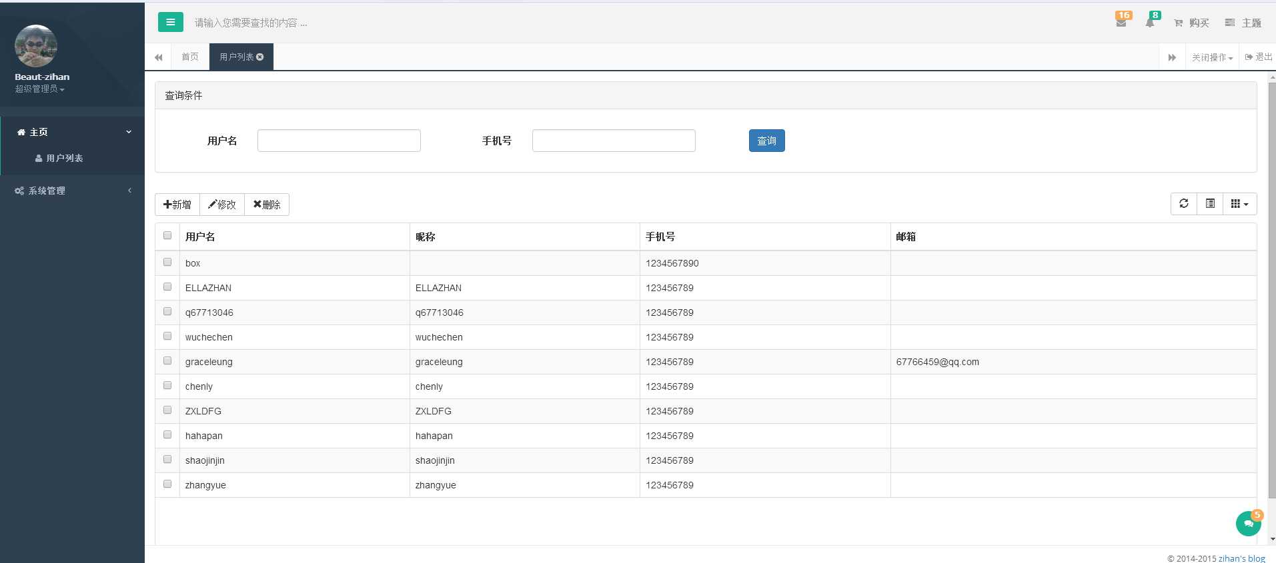Click the user avatar photo

[x=36, y=46]
